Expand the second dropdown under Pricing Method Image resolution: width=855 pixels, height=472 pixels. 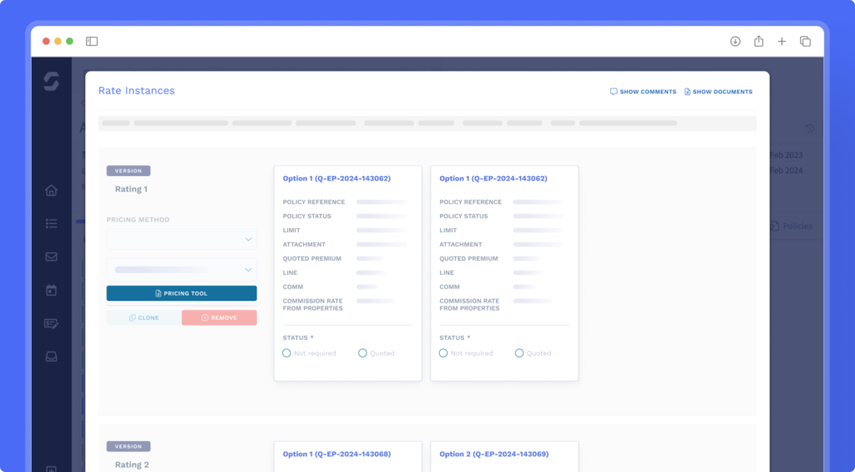click(x=181, y=270)
